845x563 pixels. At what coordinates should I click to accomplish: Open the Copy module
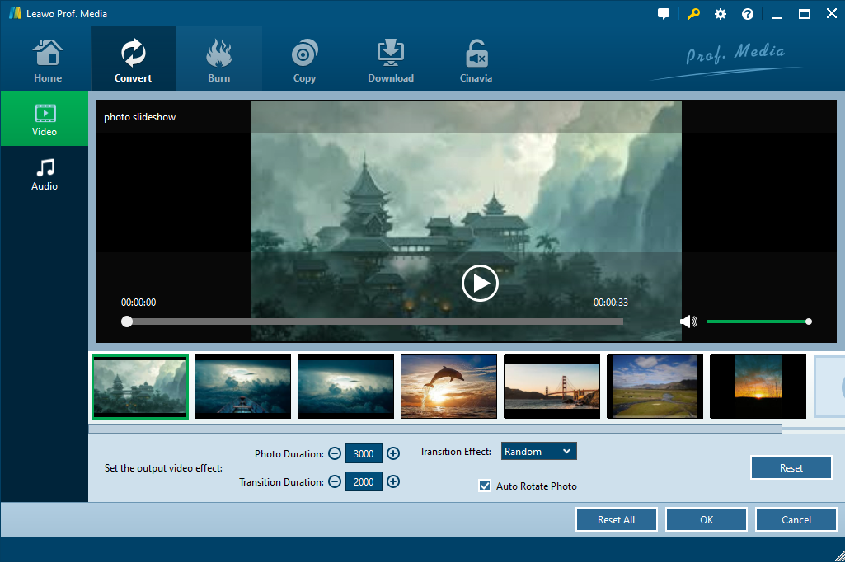pos(304,62)
